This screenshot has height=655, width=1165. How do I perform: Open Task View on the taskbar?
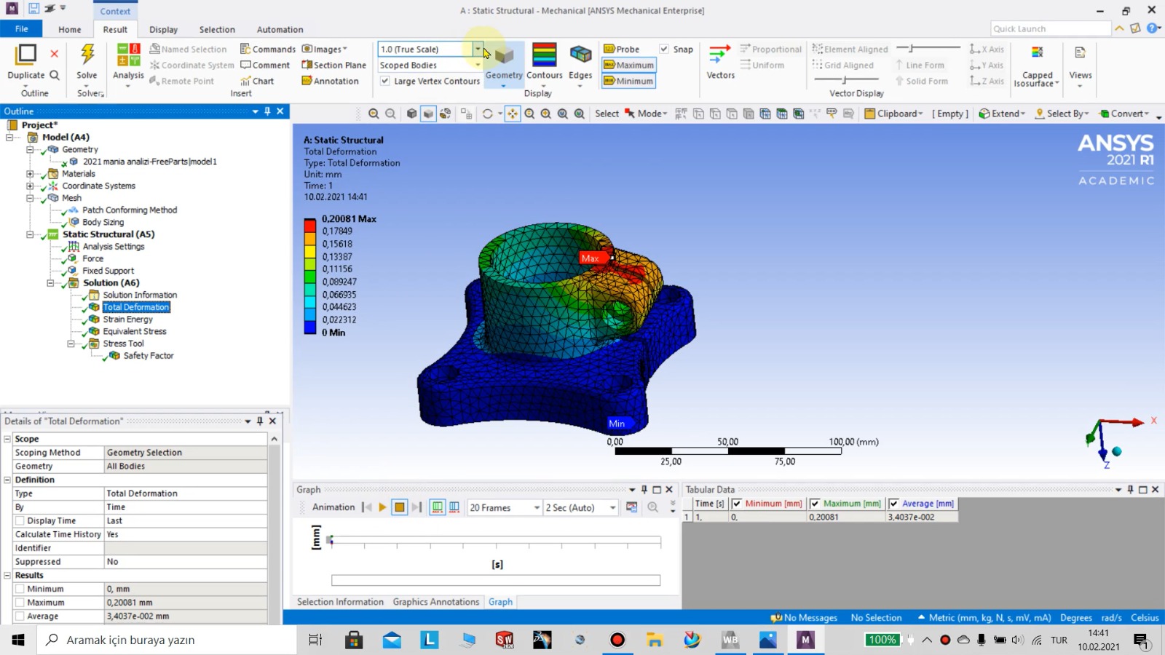[x=315, y=640]
